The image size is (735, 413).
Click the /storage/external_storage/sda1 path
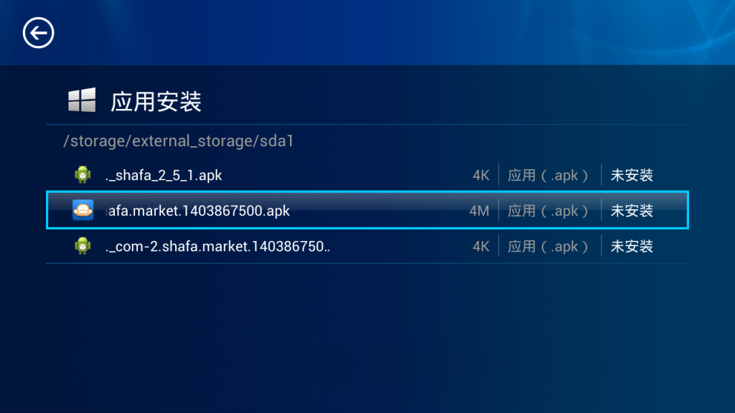point(178,141)
